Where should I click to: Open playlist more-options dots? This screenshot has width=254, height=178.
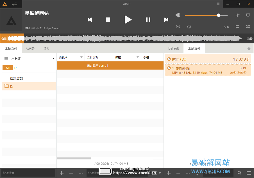click(188, 173)
